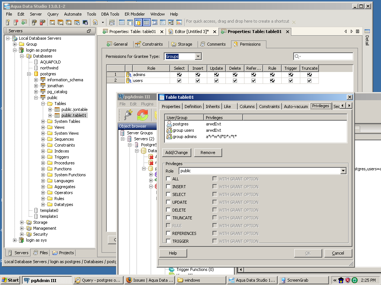Enable the INSERT privilege checkbox
Viewport: 381px width, 285px height.
[x=169, y=187]
